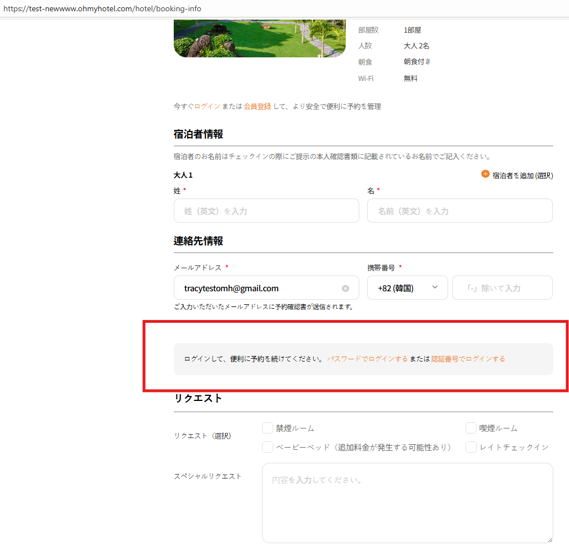Image resolution: width=569 pixels, height=555 pixels.
Task: Click the resize handle of the request textarea
Action: pos(549,539)
